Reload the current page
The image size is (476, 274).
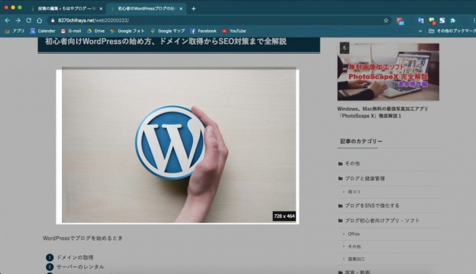(x=29, y=20)
